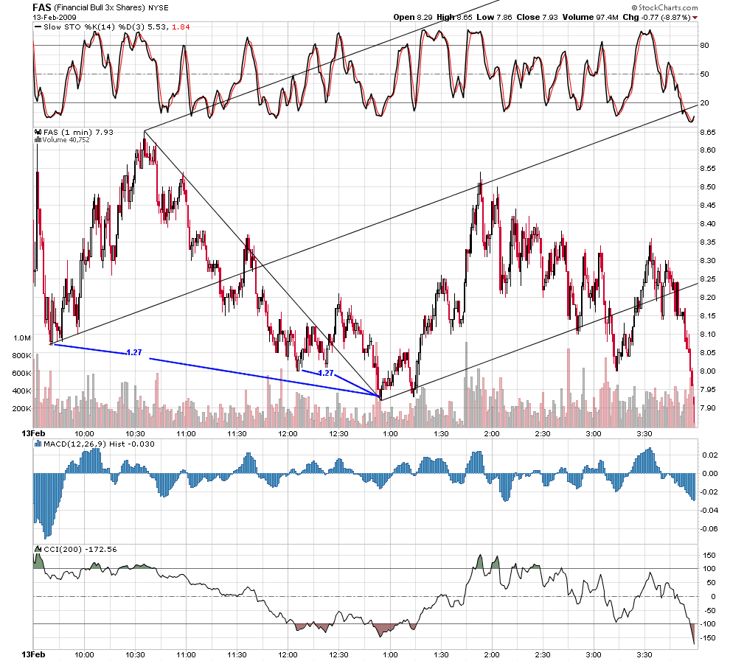Click the Slow STO legend line marker
Image resolution: width=730 pixels, height=661 pixels.
[x=38, y=27]
